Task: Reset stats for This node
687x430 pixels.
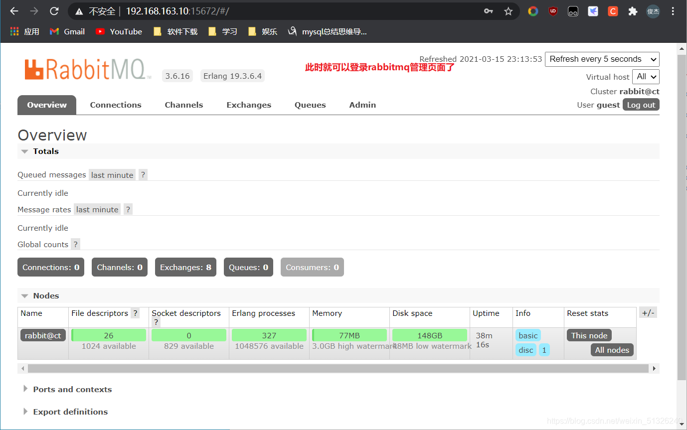Action: 589,335
